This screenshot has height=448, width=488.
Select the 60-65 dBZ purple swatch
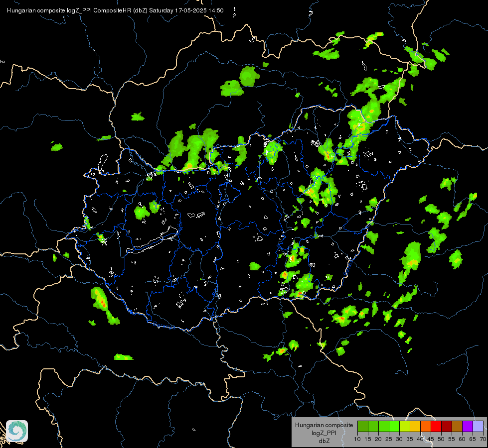click(468, 426)
